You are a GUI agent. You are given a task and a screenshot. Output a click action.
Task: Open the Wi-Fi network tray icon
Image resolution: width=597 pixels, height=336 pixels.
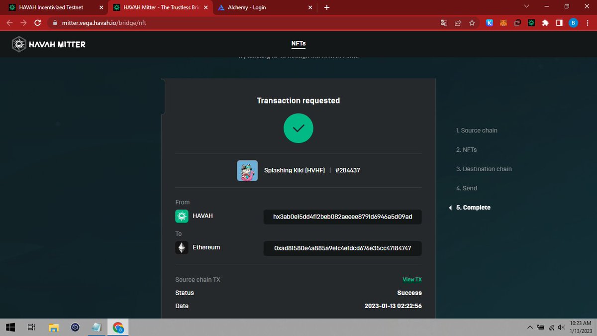(551, 327)
